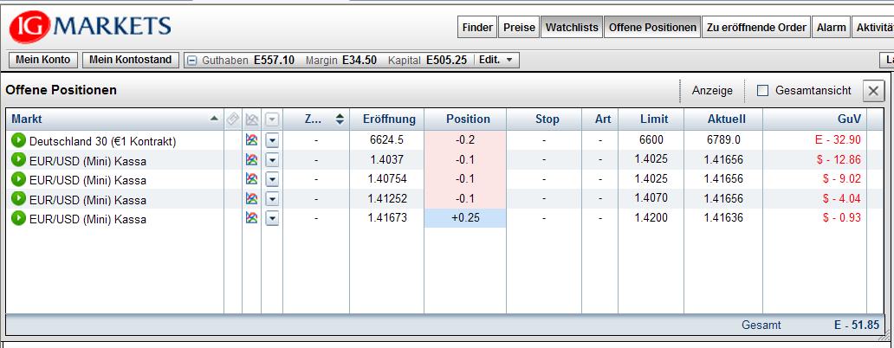This screenshot has height=348, width=894.
Task: Collapse the account balance bar using the minus box
Action: [192, 61]
